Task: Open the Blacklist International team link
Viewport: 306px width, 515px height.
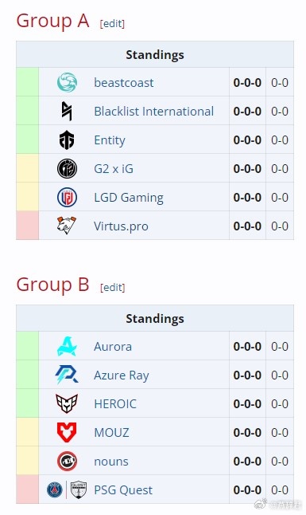Action: coord(154,112)
